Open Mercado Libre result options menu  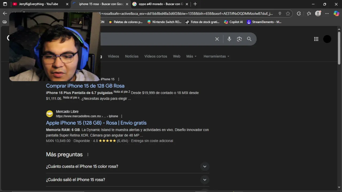[122, 116]
